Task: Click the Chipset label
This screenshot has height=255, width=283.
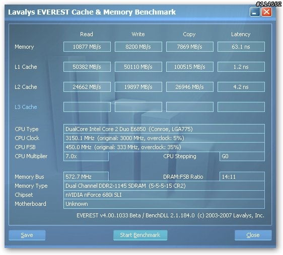Action: [24, 195]
